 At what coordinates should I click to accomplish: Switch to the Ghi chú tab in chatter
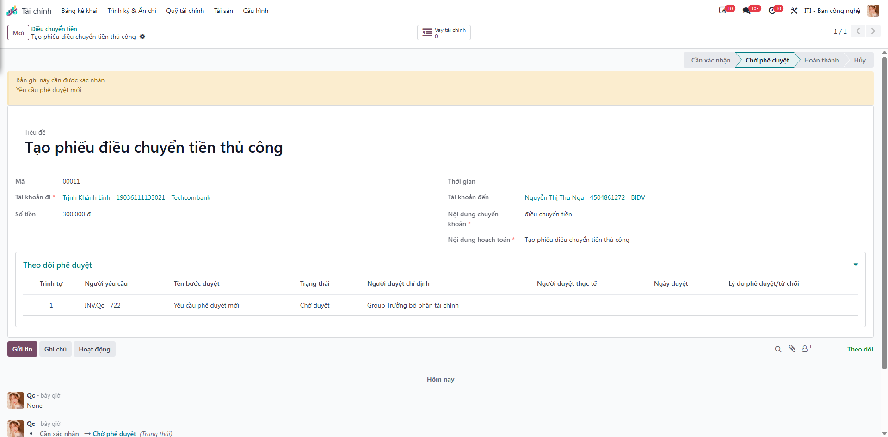tap(55, 349)
